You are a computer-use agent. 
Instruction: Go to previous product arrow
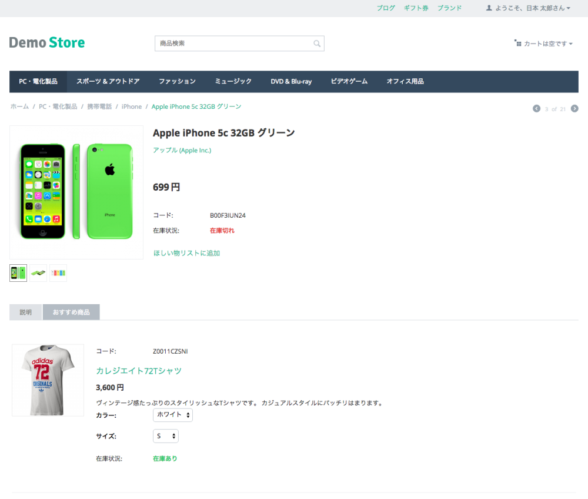[x=537, y=108]
